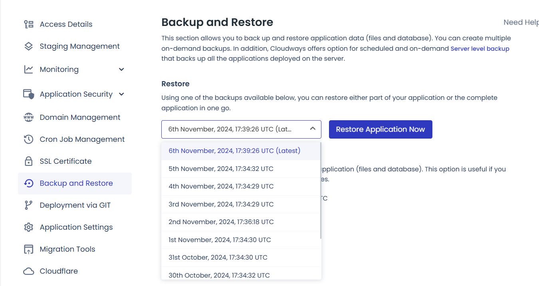Image resolution: width=539 pixels, height=286 pixels.
Task: Expand the Application Security submenu chevron
Action: (x=121, y=94)
